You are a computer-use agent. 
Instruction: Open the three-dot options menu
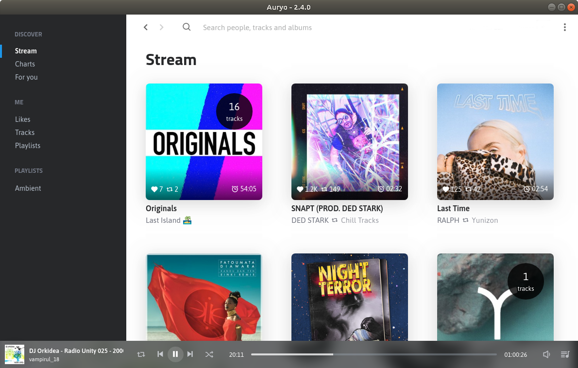click(x=564, y=27)
